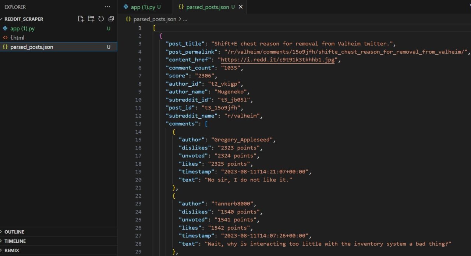Expand the REMIX section
The image size is (471, 256).
(x=11, y=250)
